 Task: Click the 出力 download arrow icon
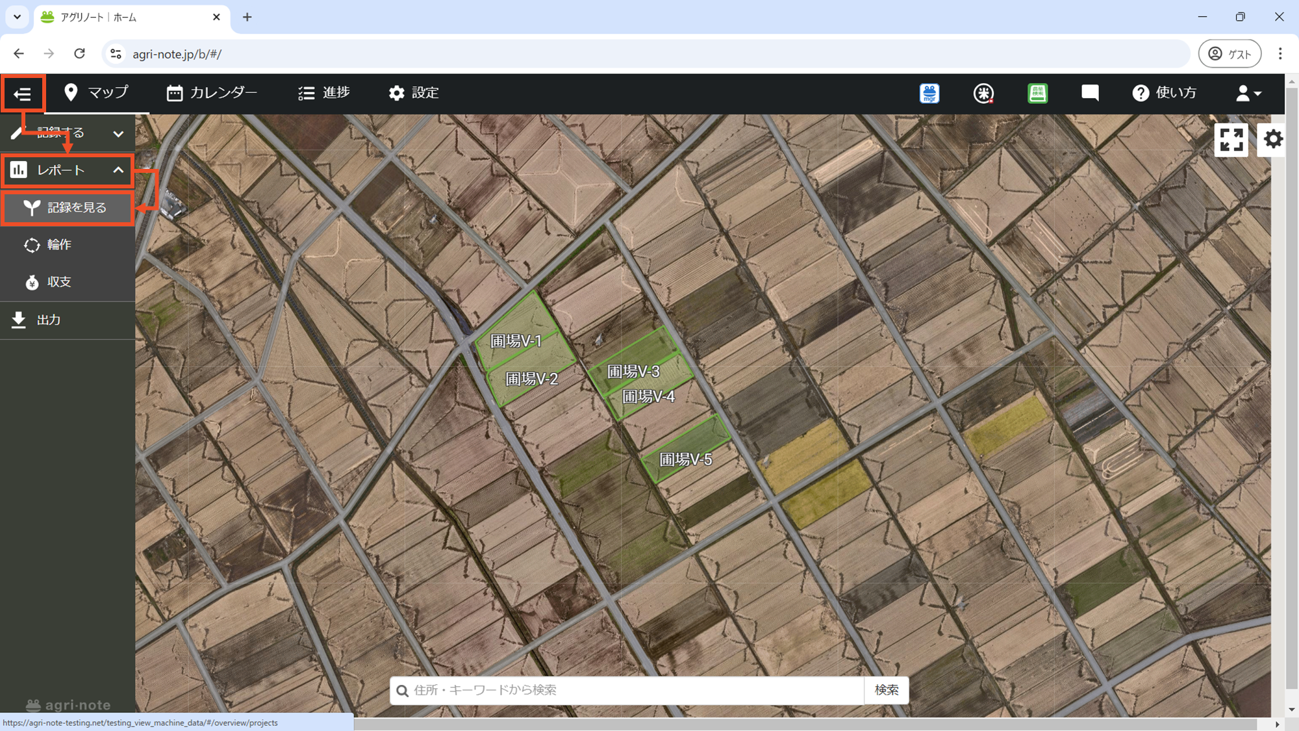18,320
